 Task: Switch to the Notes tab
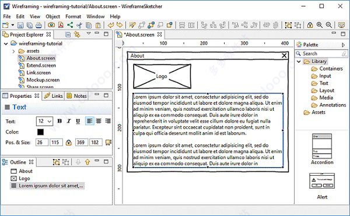[x=77, y=95]
